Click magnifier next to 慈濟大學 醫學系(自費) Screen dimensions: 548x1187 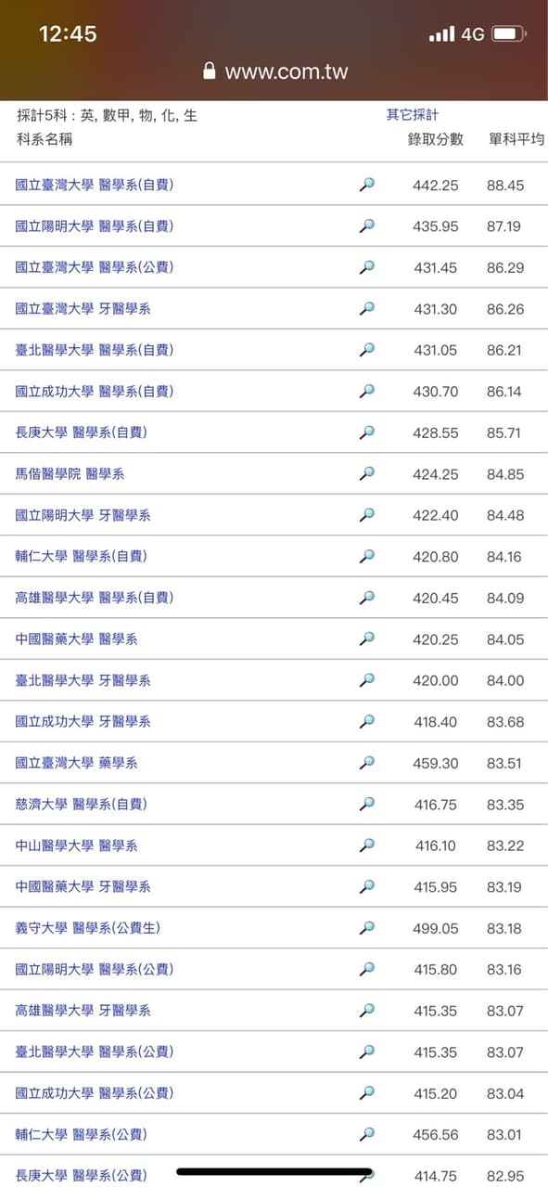[367, 804]
